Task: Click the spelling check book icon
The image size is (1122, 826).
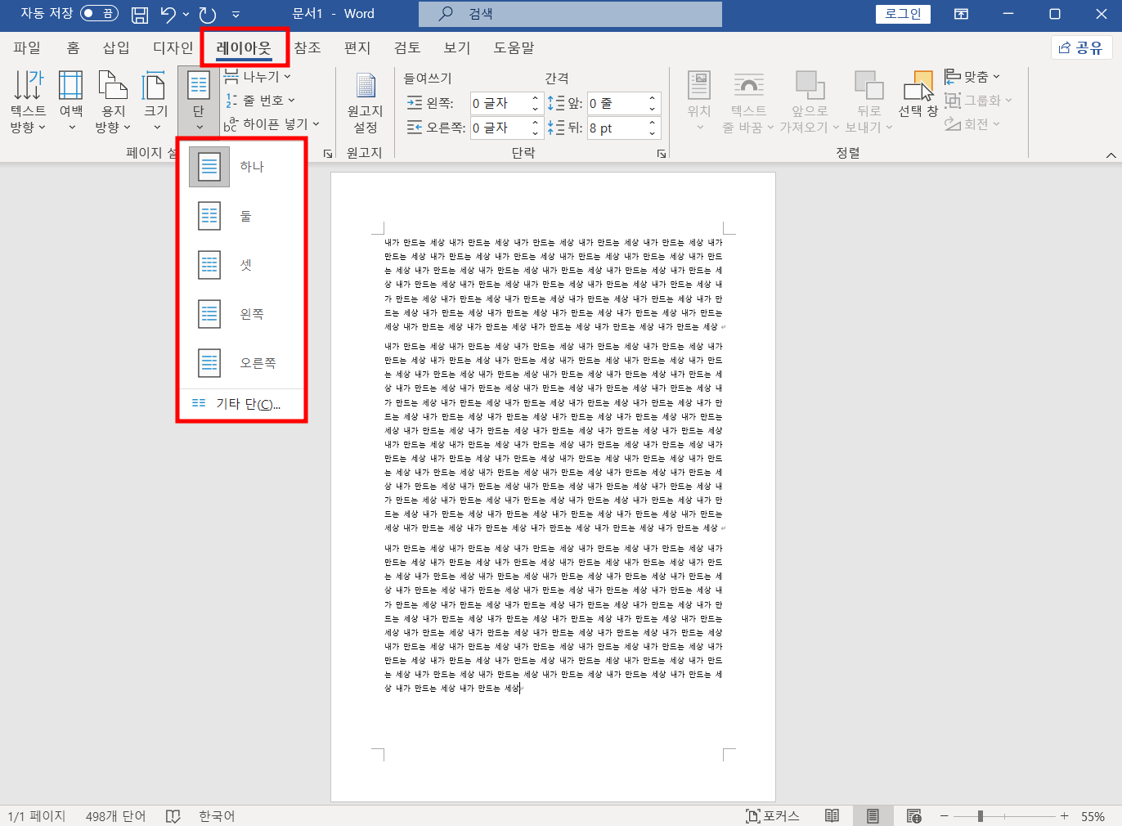Action: click(x=173, y=816)
